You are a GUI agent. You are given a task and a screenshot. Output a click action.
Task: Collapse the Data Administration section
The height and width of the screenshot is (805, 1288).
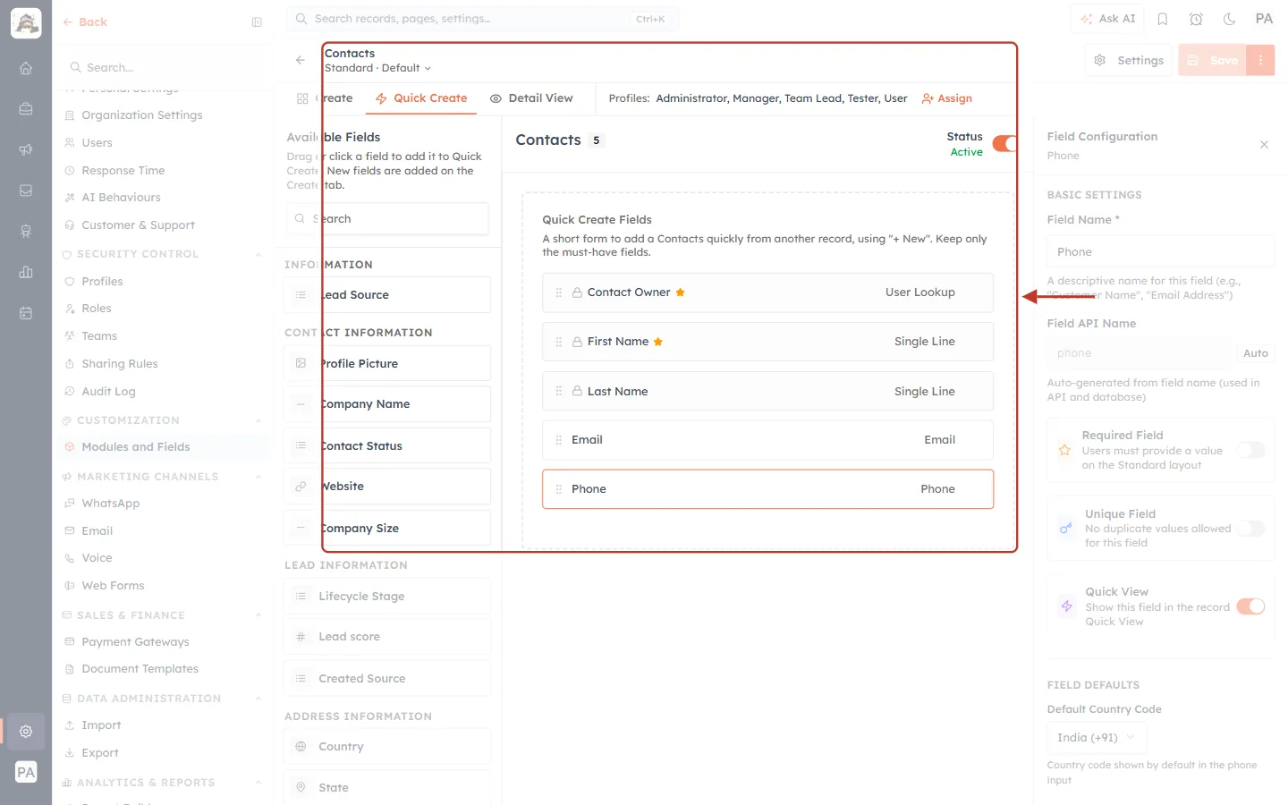tap(258, 699)
